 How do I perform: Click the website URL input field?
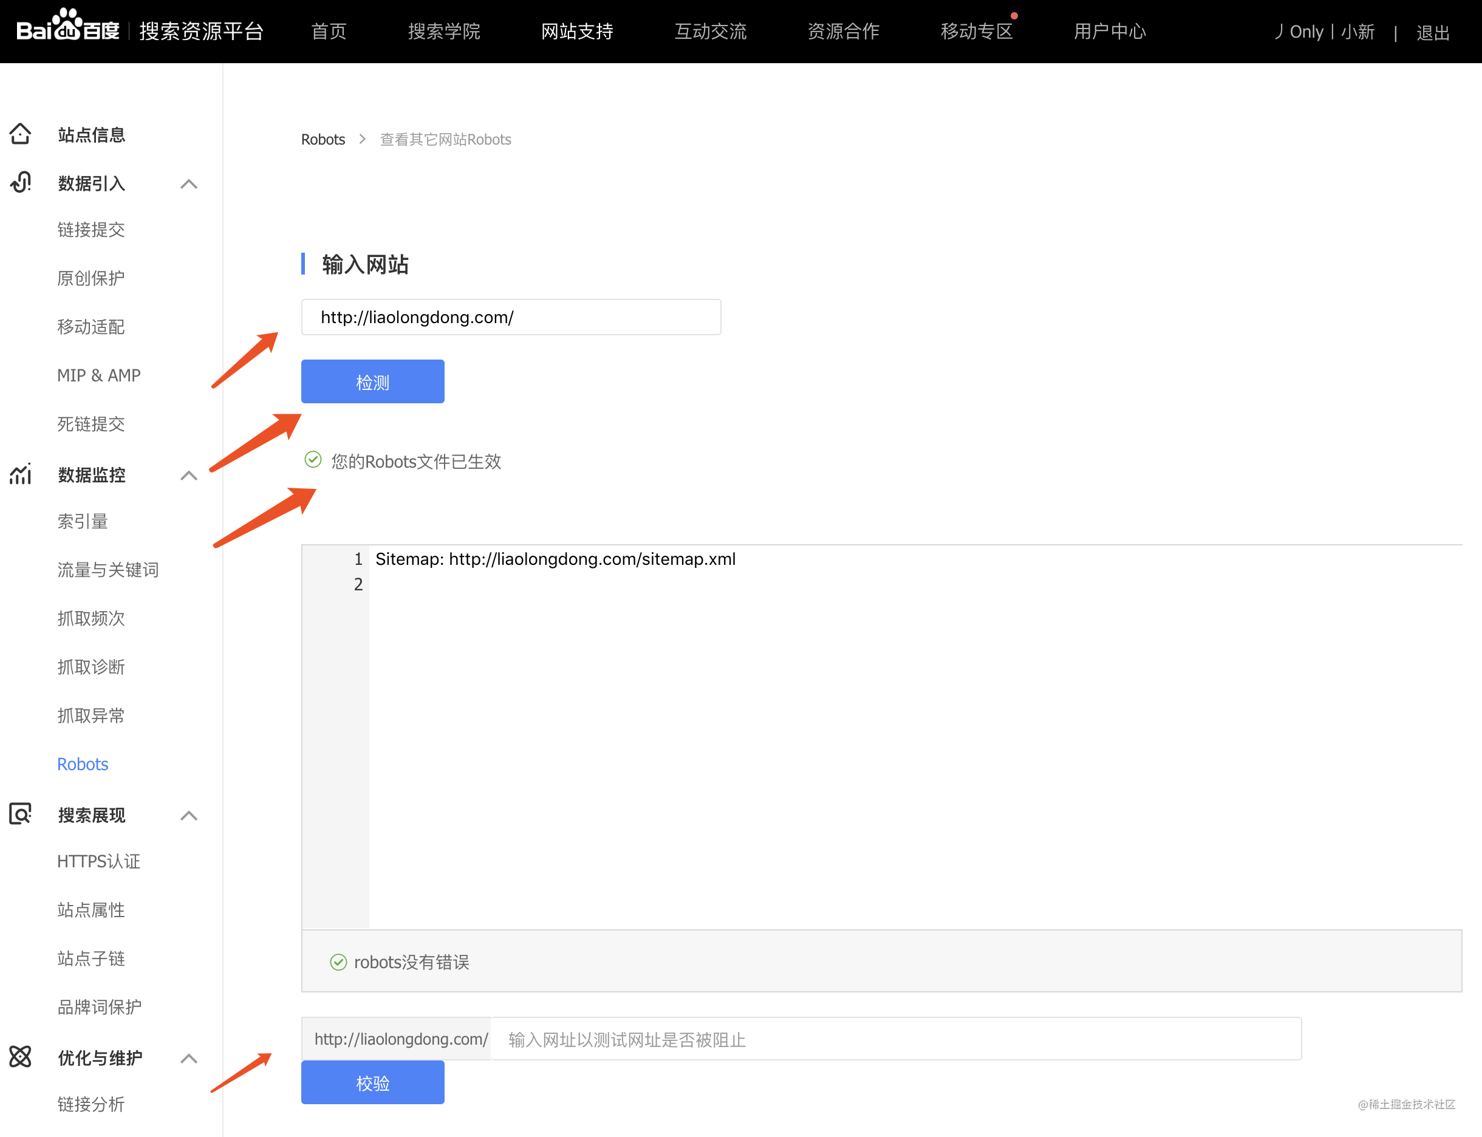coord(511,316)
